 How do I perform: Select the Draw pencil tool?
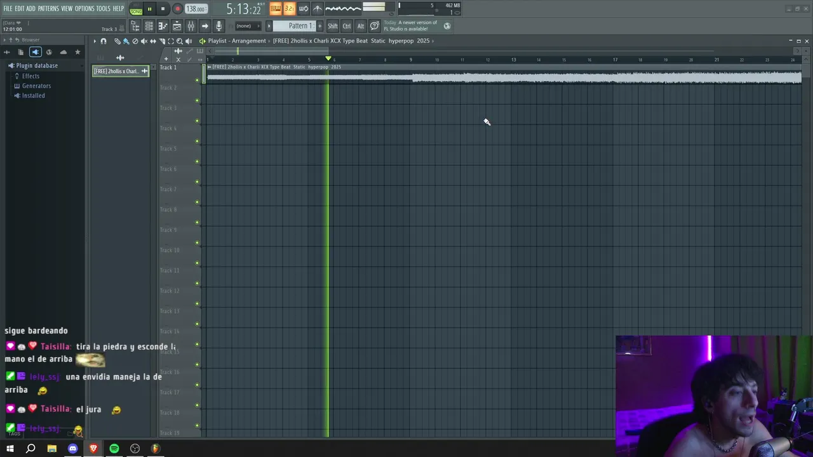point(117,41)
